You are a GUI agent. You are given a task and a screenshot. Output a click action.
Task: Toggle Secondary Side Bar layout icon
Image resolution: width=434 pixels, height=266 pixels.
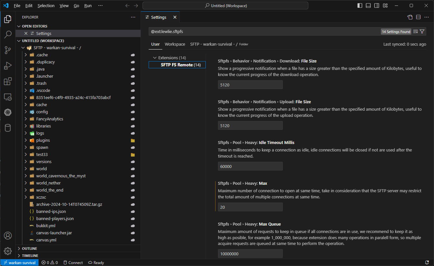377,6
